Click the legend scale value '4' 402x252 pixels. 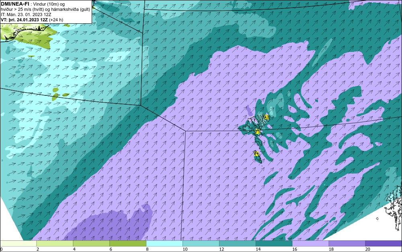coord(74,249)
